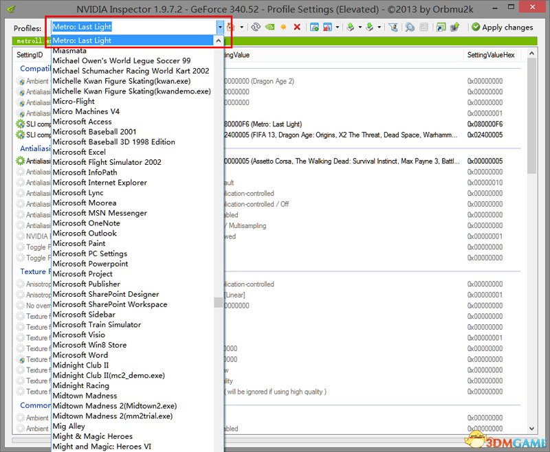Screen dimensions: 550x452
Task: Choose Miasmata from the profile list
Action: click(x=69, y=51)
